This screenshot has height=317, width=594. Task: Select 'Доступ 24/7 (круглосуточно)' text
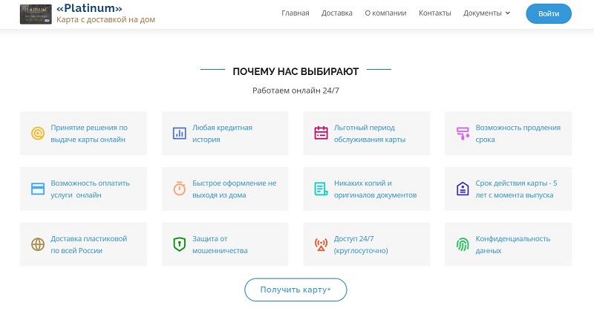361,244
